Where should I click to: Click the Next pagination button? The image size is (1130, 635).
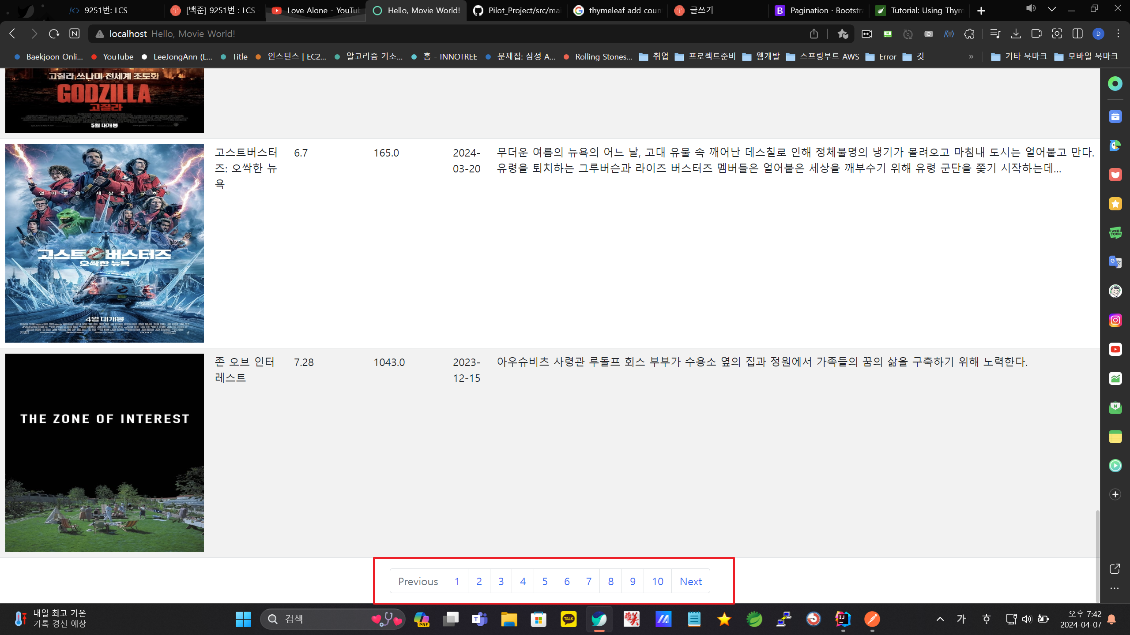click(x=690, y=581)
